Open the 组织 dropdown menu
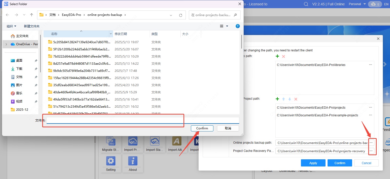 [12, 26]
